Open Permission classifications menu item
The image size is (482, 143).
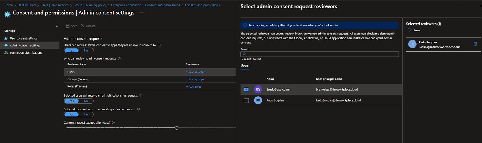pyautogui.click(x=26, y=53)
